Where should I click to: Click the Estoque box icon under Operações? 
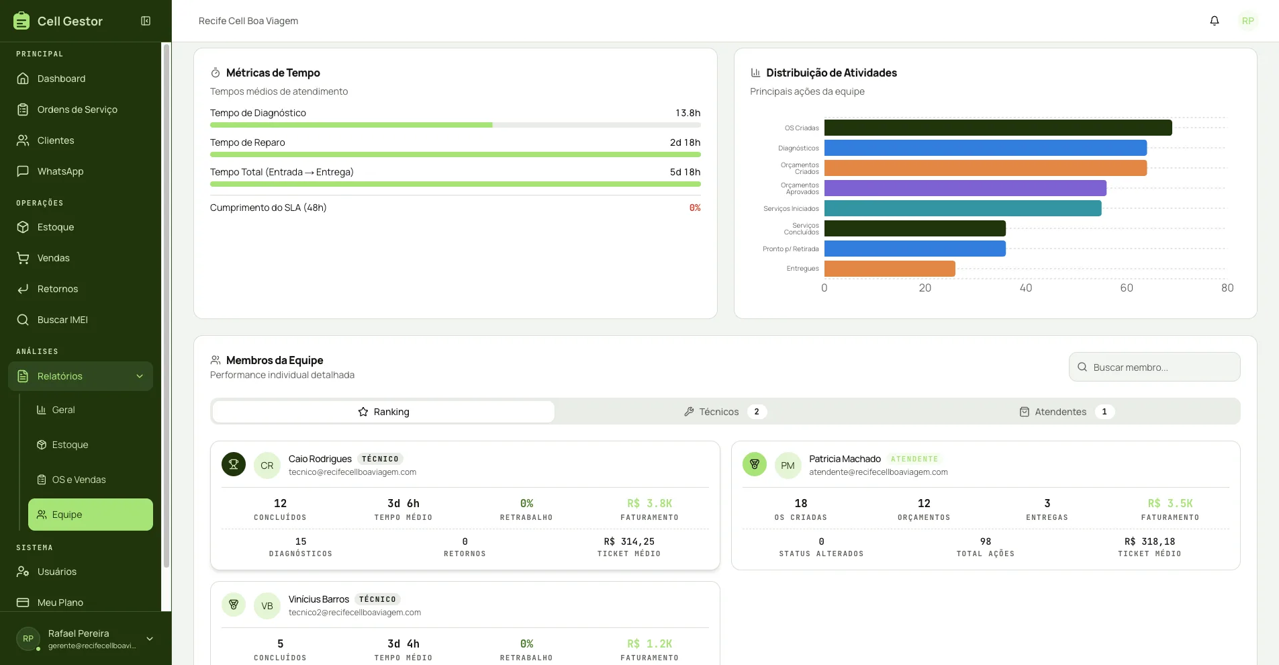coord(23,227)
